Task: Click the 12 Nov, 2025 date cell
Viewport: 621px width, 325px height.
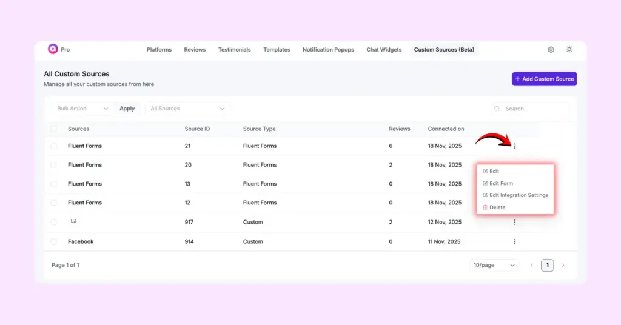Action: pyautogui.click(x=445, y=222)
